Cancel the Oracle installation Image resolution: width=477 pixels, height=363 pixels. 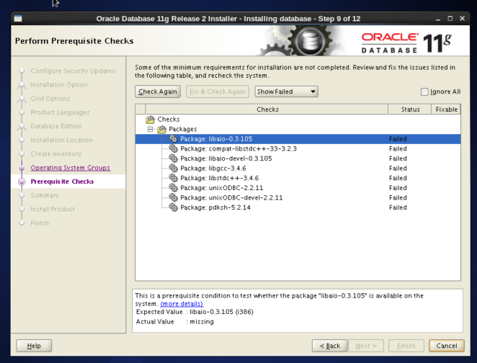(446, 345)
